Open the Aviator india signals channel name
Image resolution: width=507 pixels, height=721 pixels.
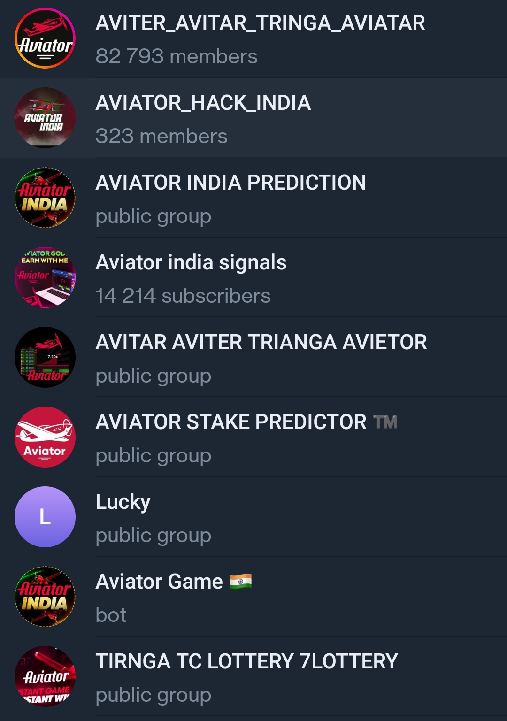(191, 262)
